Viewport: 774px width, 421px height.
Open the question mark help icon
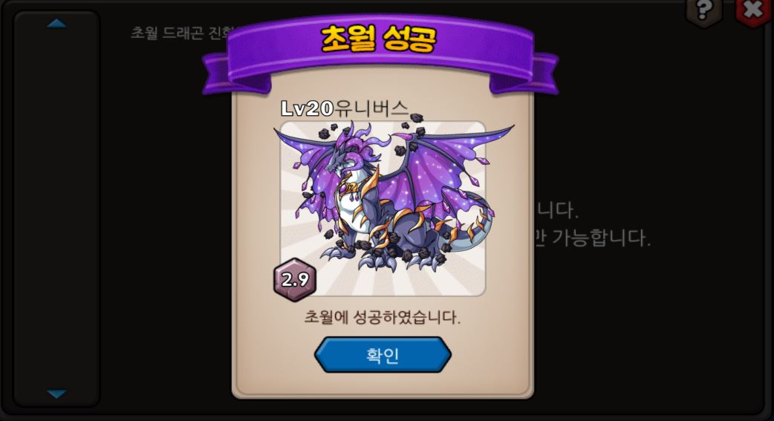tap(703, 12)
